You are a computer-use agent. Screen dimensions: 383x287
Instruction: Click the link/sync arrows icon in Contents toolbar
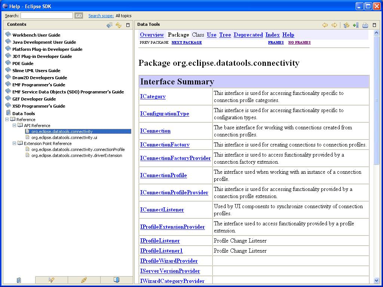(119, 25)
